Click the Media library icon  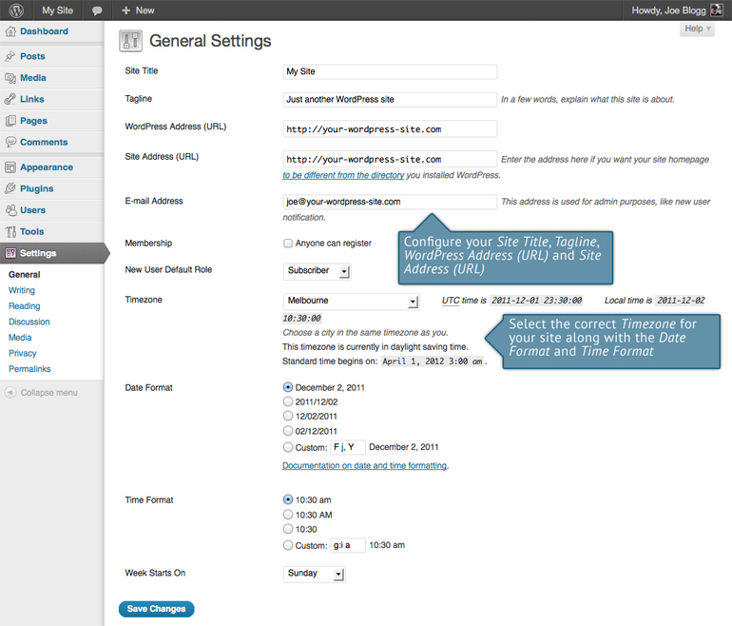[10, 78]
